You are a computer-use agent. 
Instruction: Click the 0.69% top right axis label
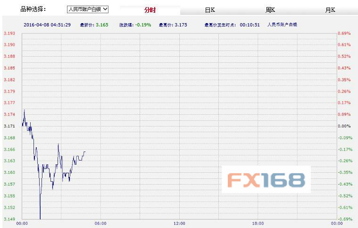tap(344, 34)
